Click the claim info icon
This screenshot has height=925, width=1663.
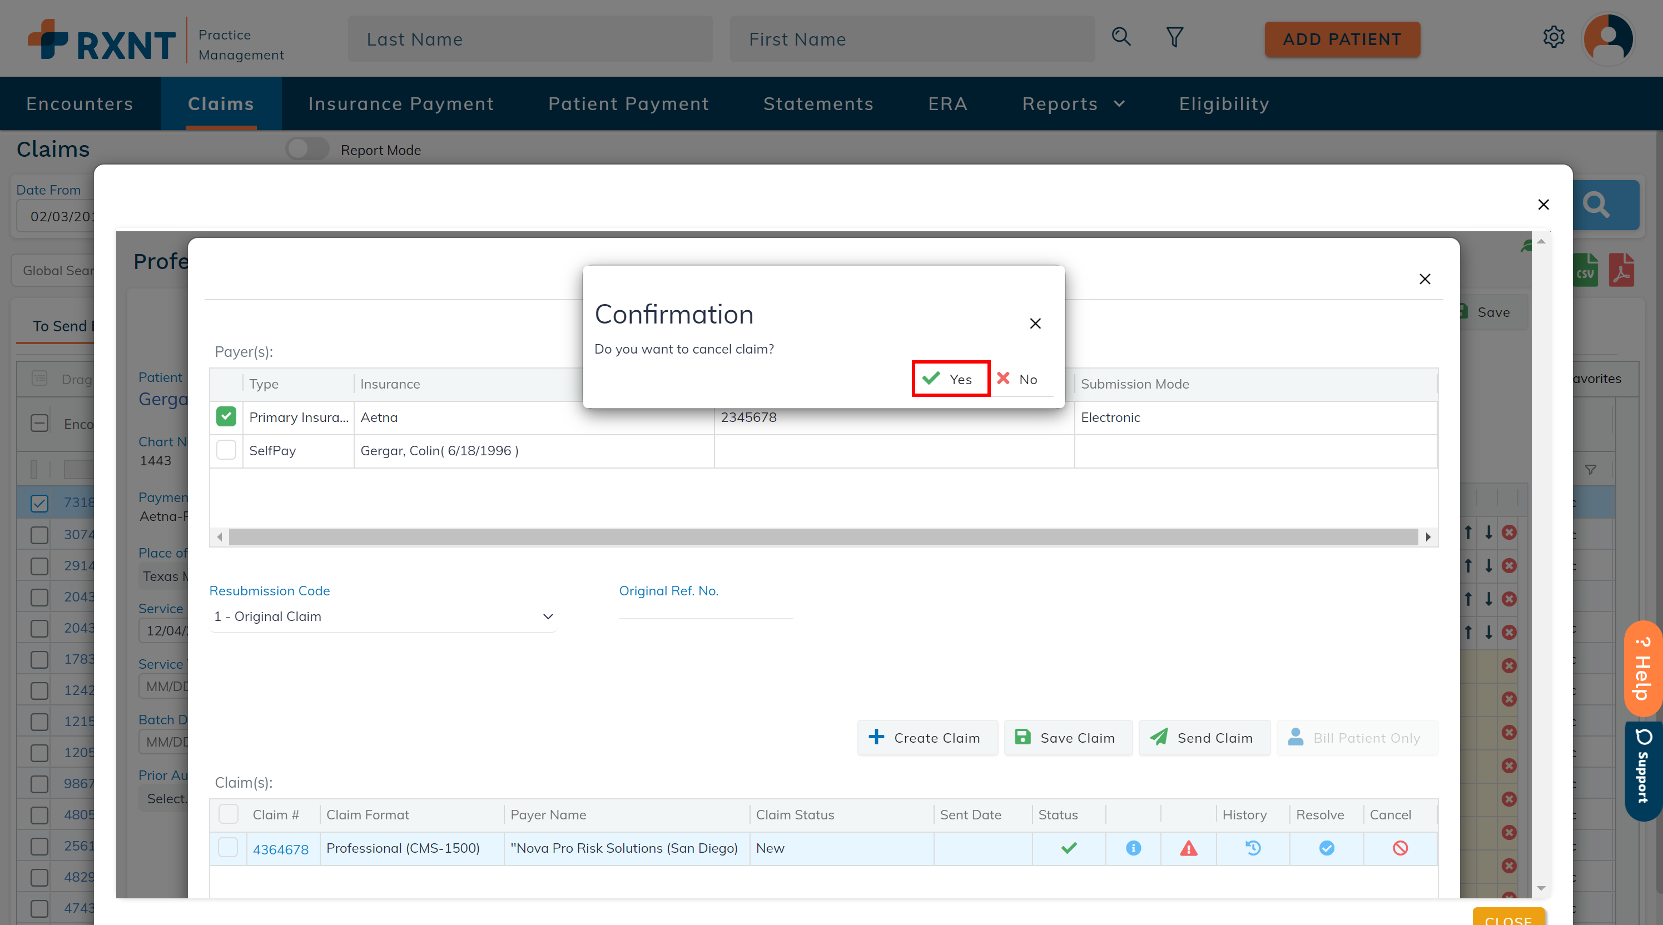click(x=1133, y=848)
